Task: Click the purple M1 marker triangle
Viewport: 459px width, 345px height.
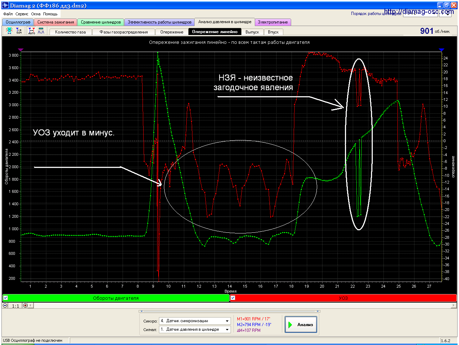Action: coord(20,50)
